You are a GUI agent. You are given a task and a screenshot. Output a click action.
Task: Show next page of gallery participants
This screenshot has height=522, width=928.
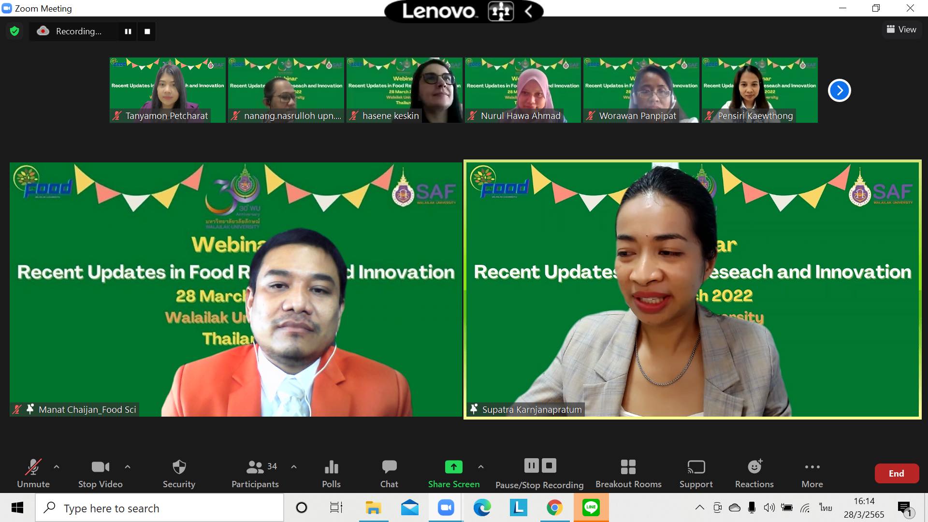pyautogui.click(x=839, y=90)
